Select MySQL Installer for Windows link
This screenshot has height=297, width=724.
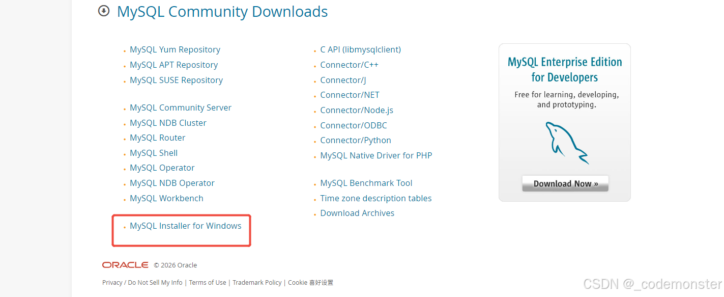[186, 226]
